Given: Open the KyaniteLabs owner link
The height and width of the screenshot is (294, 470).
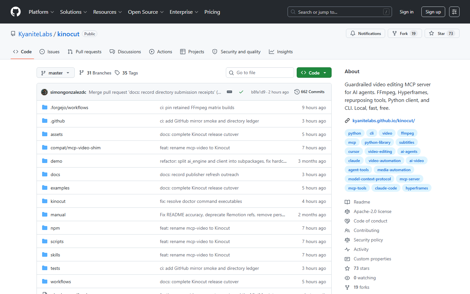Looking at the screenshot, I should [35, 34].
